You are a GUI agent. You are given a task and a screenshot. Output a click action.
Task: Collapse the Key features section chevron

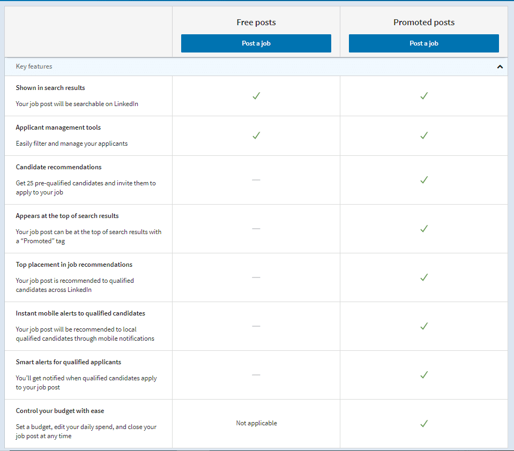(x=500, y=67)
